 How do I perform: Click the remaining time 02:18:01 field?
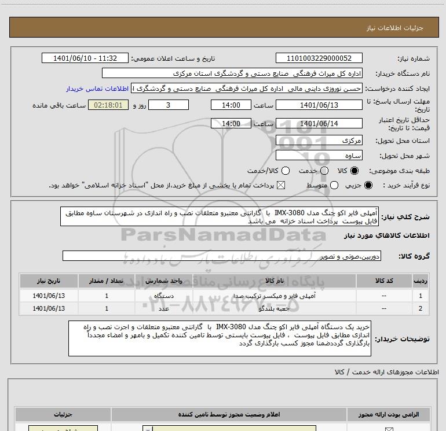108,105
